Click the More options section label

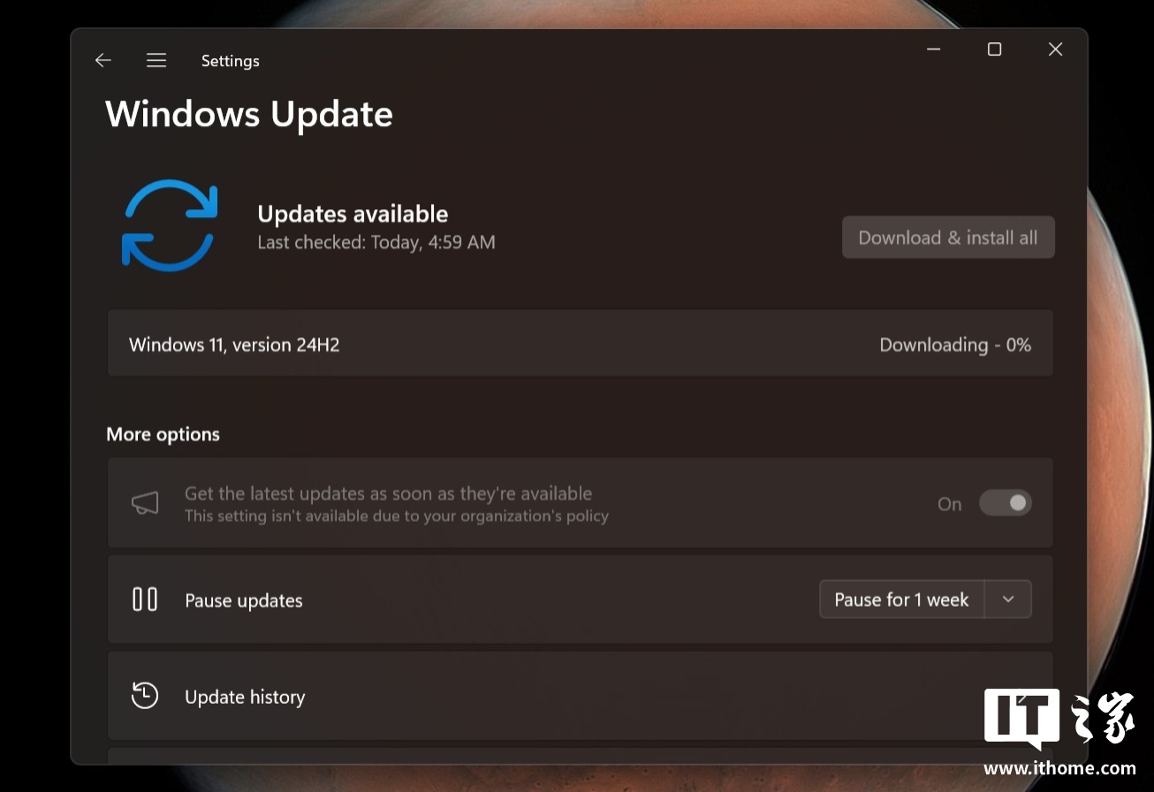click(163, 434)
